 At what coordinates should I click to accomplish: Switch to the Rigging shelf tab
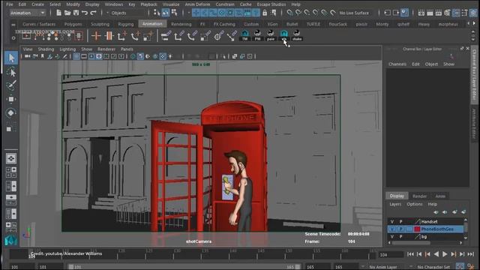(x=125, y=24)
